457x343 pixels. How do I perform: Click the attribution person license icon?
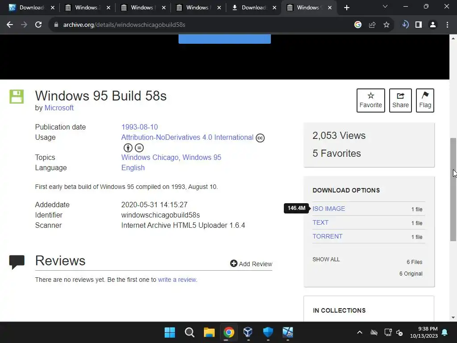[128, 148]
